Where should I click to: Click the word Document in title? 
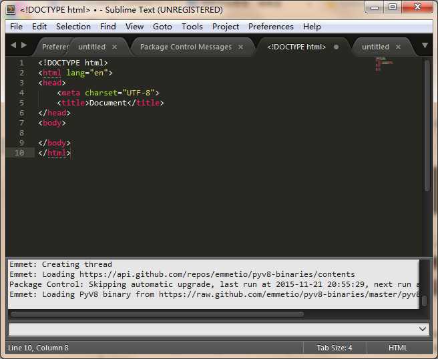click(x=108, y=103)
